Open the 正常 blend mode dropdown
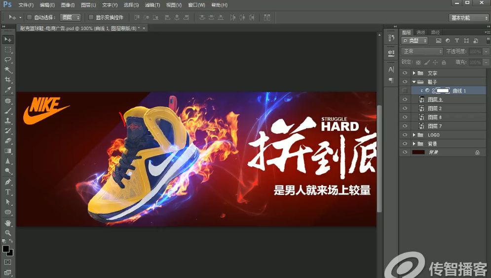This screenshot has height=278, width=491. tap(422, 51)
